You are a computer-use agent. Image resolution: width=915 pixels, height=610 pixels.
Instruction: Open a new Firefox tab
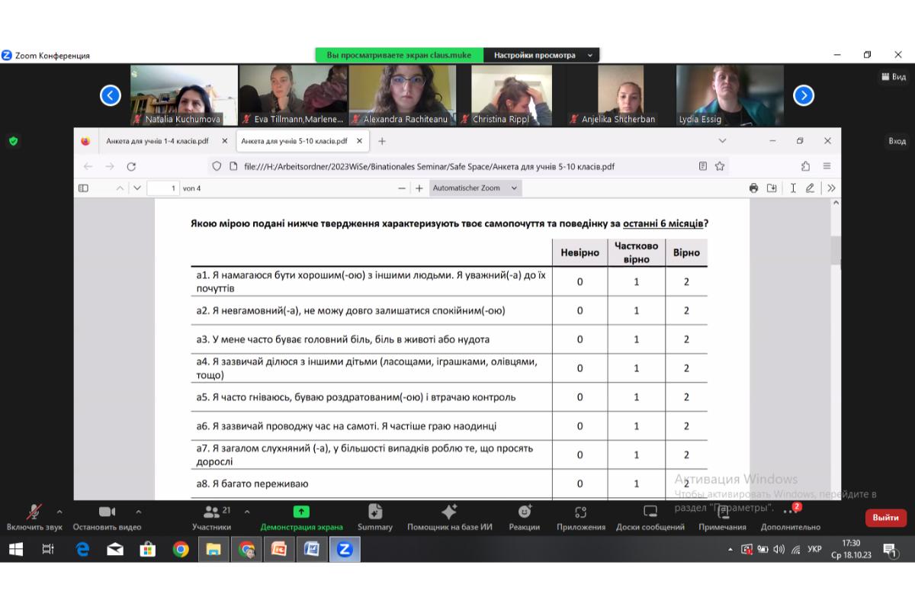point(382,141)
